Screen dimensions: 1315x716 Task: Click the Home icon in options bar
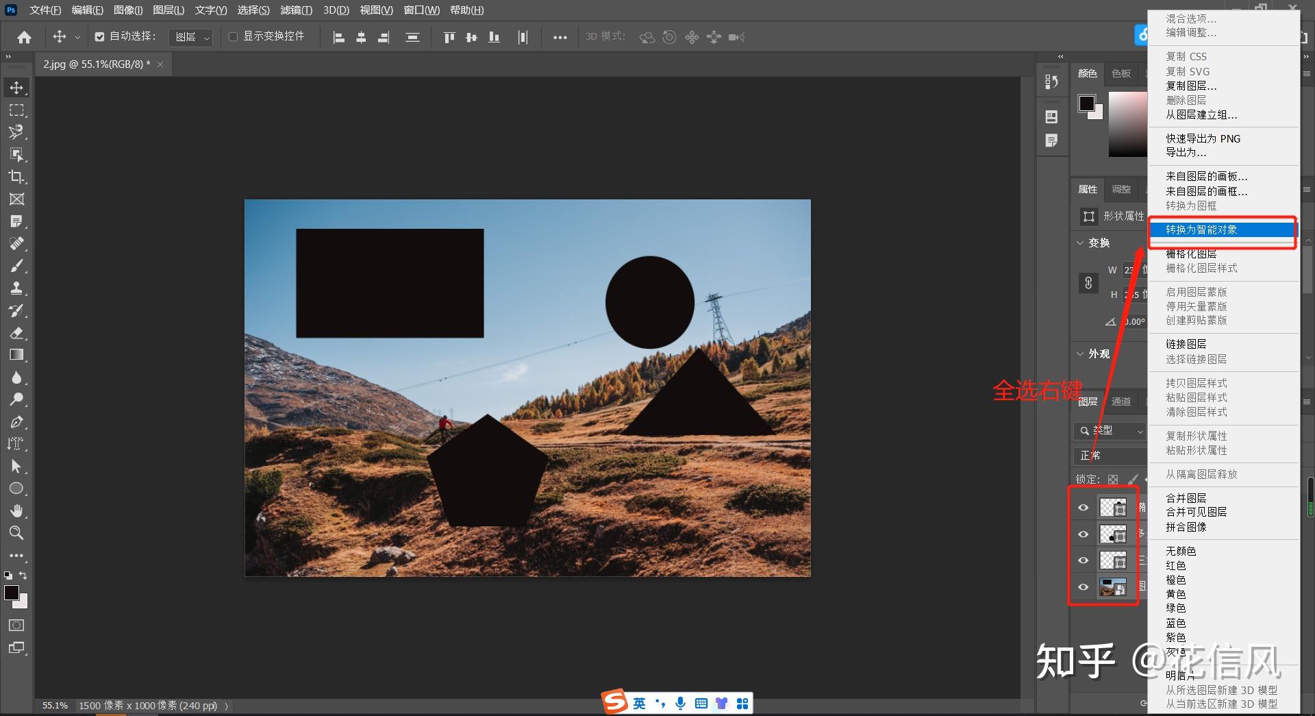(x=25, y=37)
